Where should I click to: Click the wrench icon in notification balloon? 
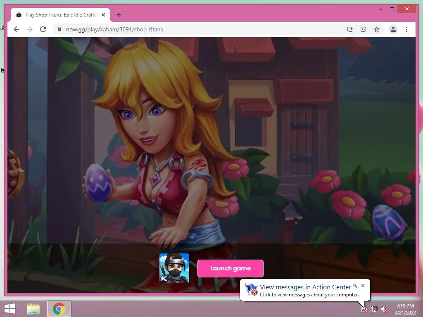coord(355,286)
